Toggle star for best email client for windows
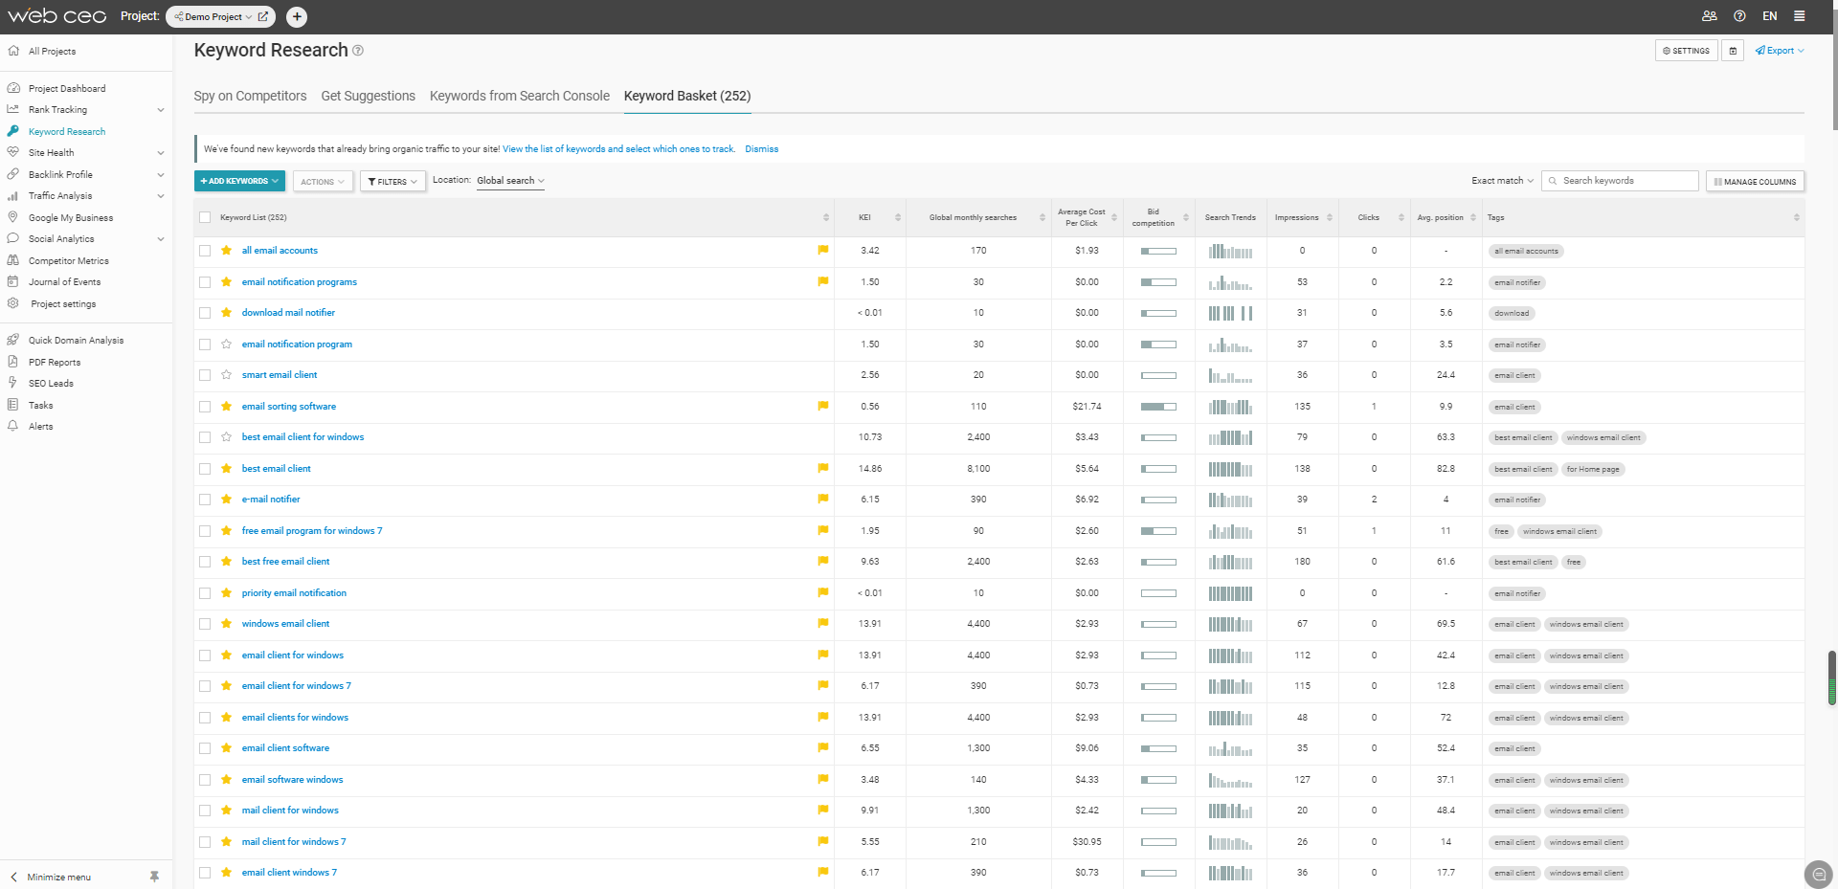The height and width of the screenshot is (889, 1838). click(x=226, y=437)
